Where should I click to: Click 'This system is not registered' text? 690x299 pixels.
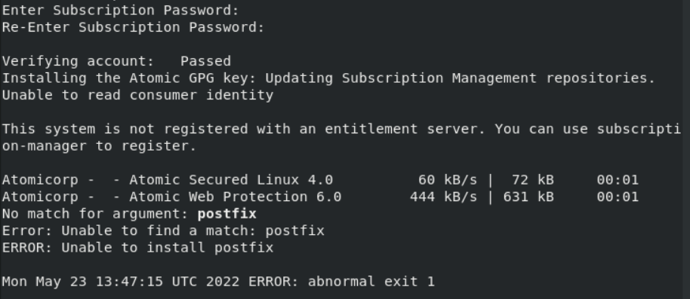pos(125,129)
